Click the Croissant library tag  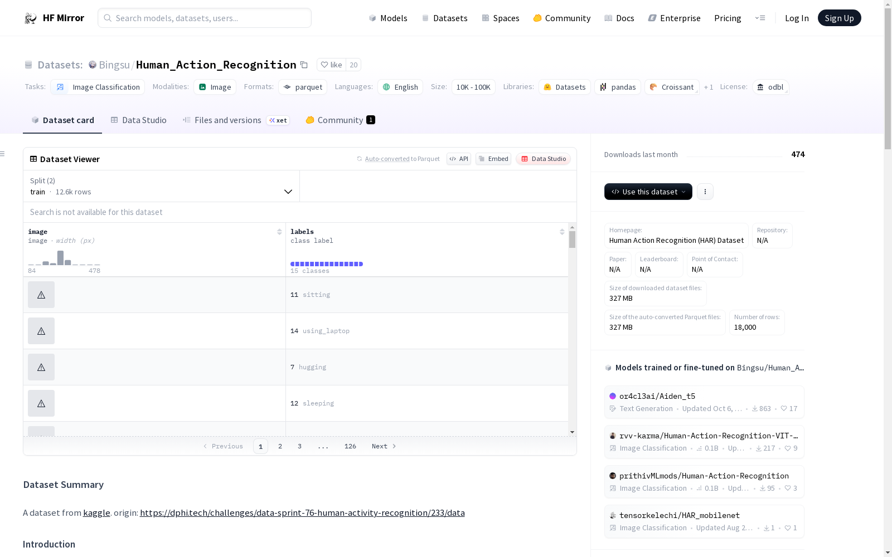[672, 87]
